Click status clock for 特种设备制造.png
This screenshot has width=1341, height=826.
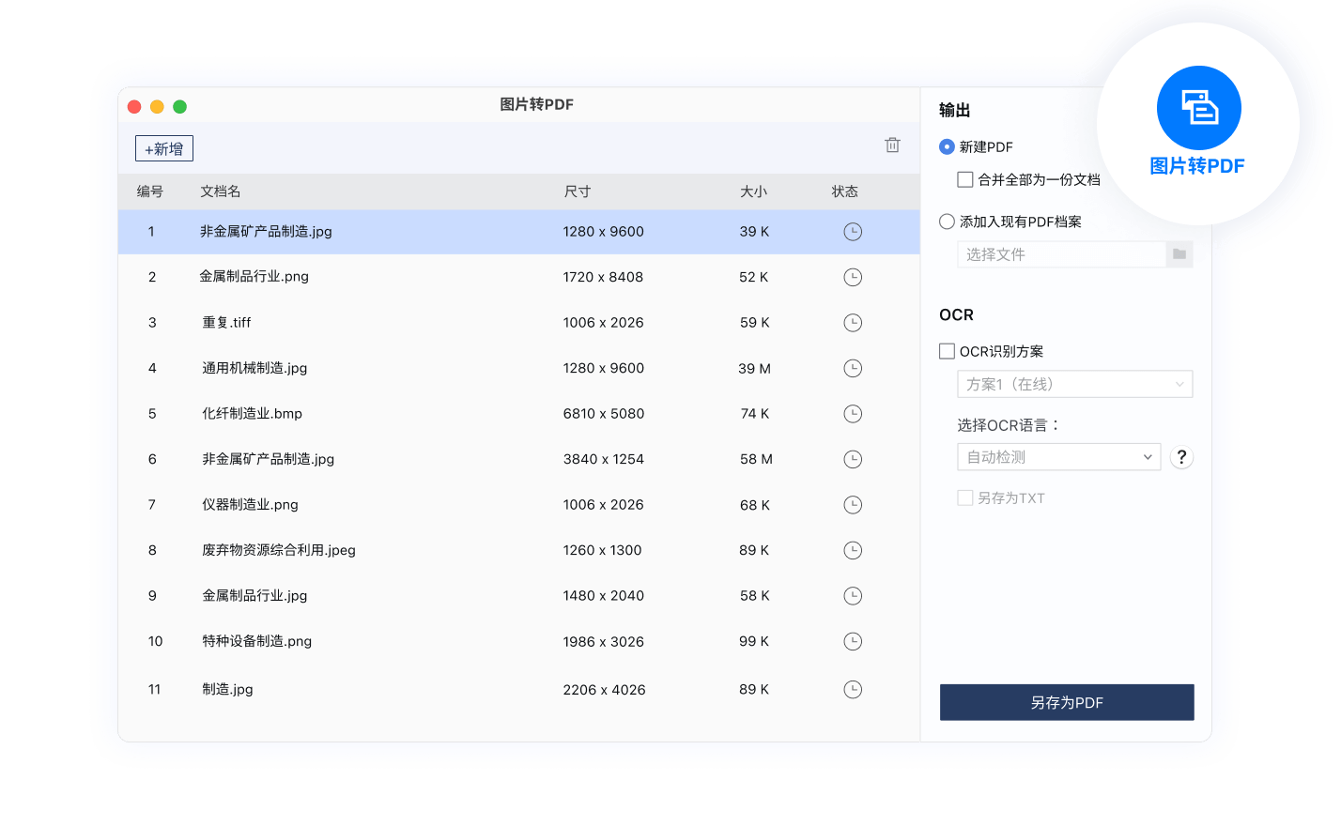pos(853,642)
